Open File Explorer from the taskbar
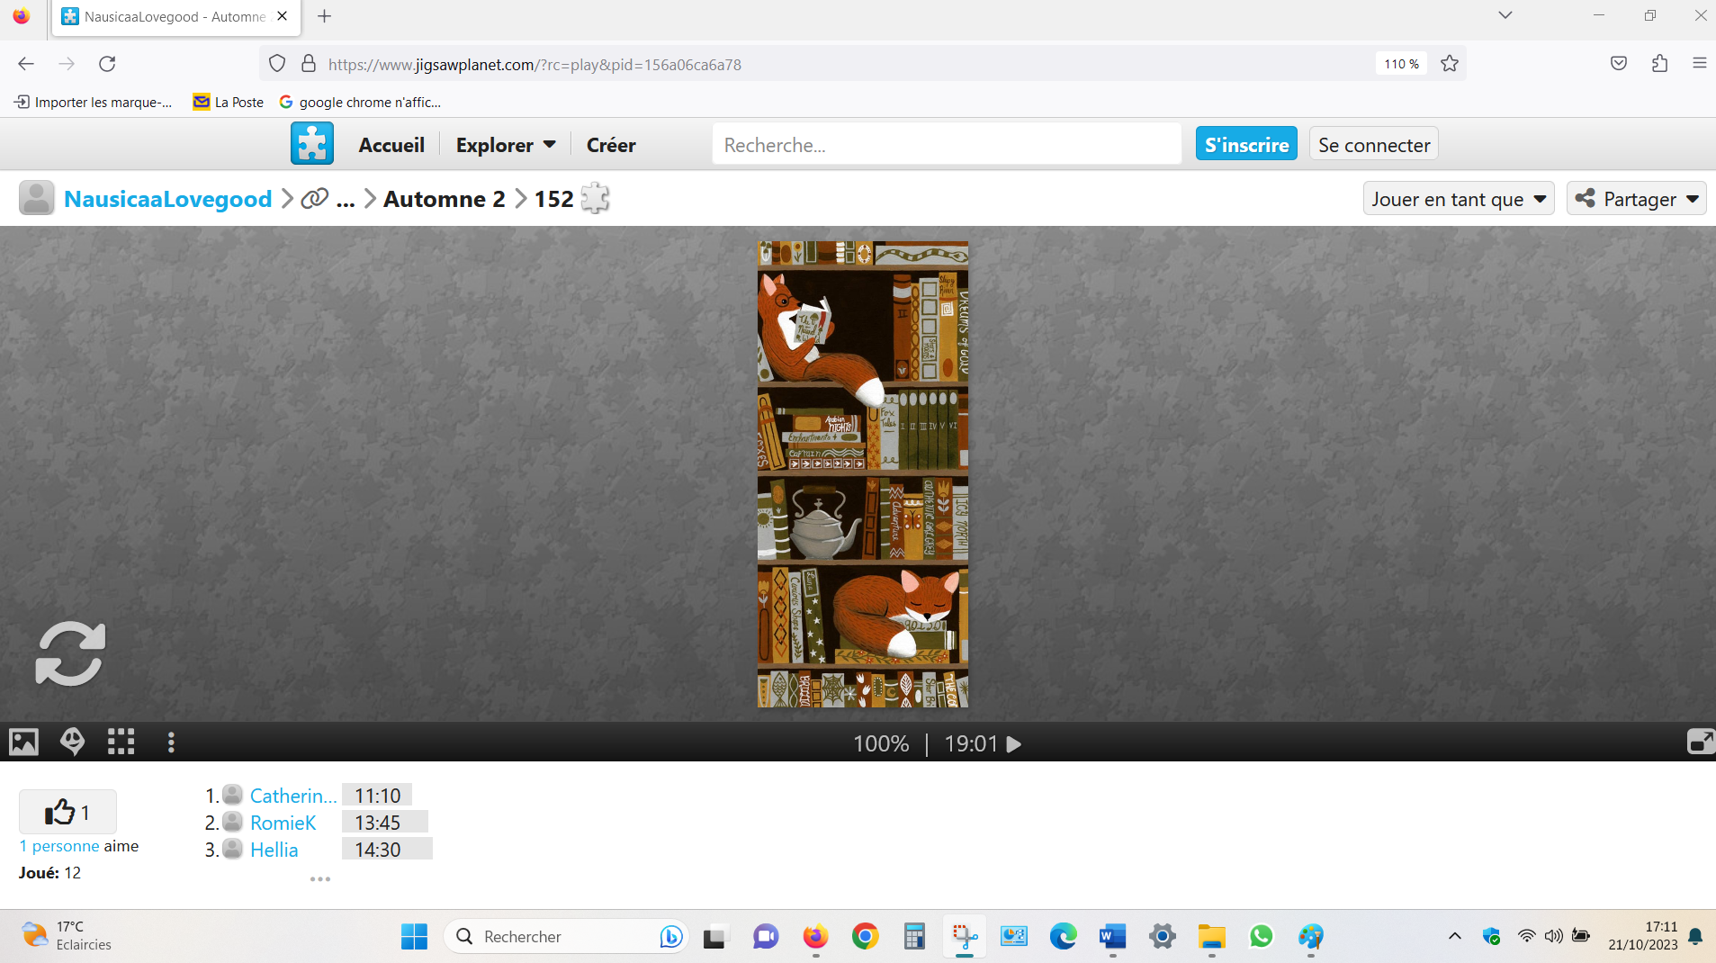 coord(1211,937)
